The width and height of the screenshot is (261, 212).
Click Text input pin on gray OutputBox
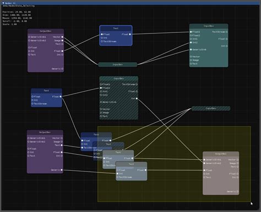204,177
